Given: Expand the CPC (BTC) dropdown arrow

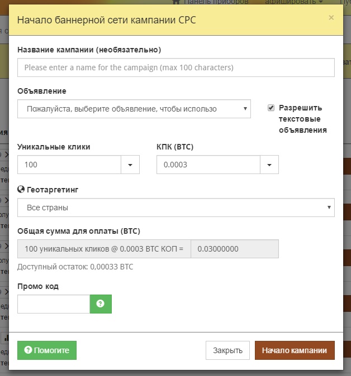Looking at the screenshot, I should 269,165.
